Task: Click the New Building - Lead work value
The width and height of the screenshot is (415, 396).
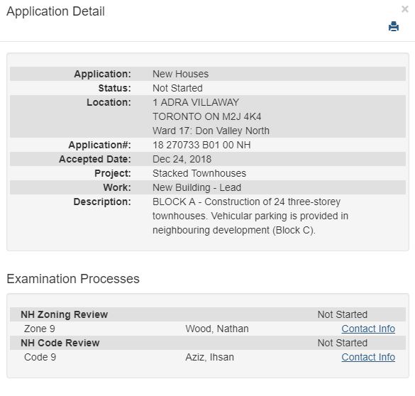Action: (197, 187)
